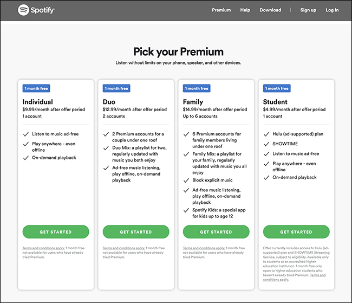This screenshot has height=303, width=352.
Task: Click the checkmark beside Block explicit music
Action: point(186,180)
